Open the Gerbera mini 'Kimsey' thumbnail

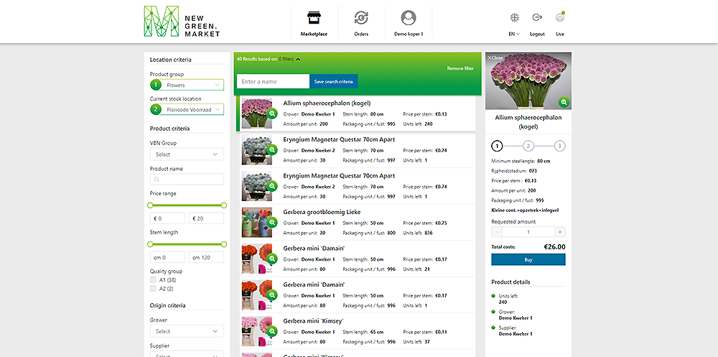[257, 331]
